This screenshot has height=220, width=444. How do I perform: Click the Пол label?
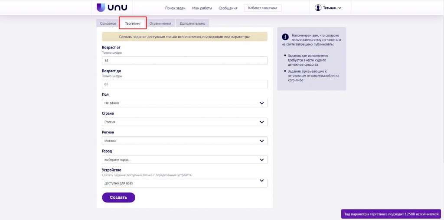tap(105, 94)
